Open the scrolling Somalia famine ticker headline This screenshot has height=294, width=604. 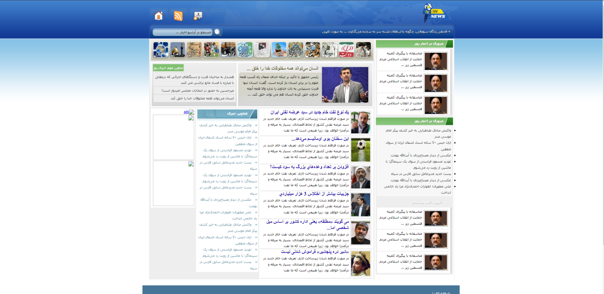click(386, 32)
